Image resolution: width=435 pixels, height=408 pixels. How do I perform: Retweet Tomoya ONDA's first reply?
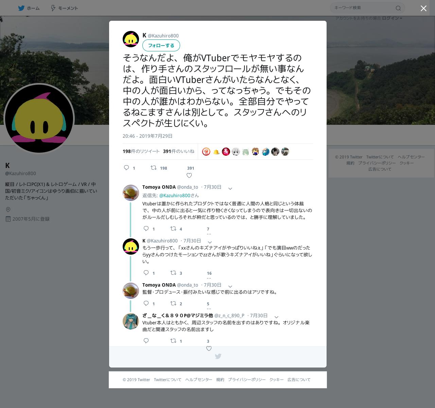173,228
